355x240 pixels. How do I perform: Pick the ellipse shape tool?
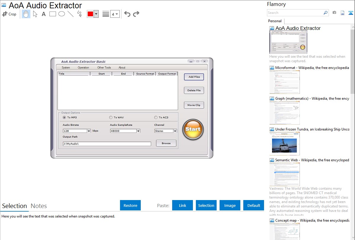[x=62, y=14]
